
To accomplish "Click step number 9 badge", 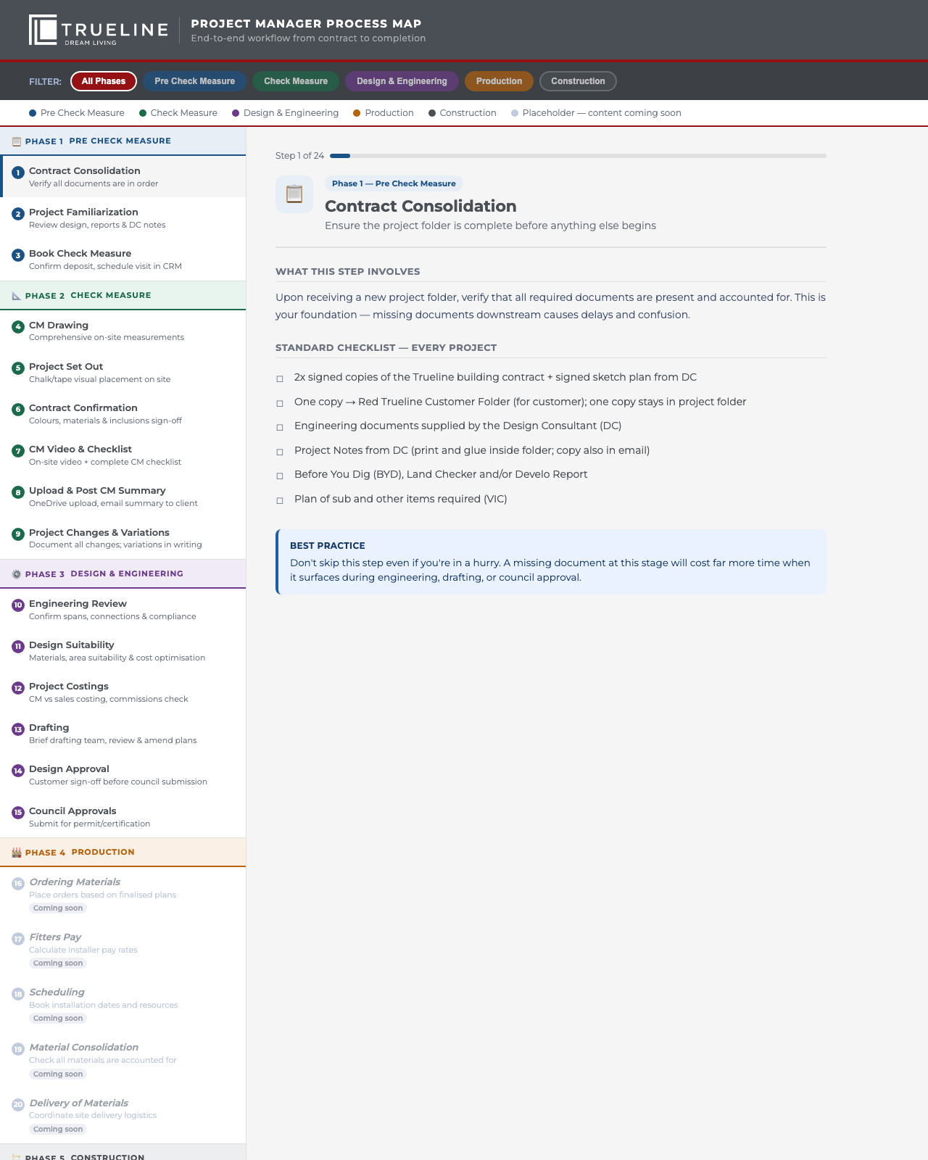I will coord(18,534).
